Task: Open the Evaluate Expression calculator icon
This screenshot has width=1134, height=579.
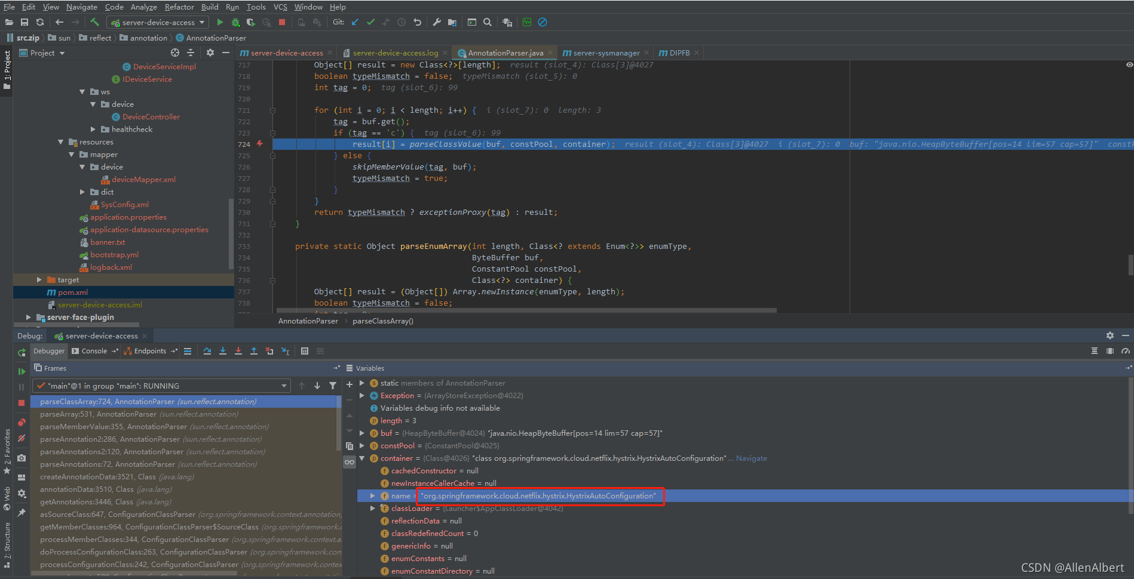Action: click(305, 351)
